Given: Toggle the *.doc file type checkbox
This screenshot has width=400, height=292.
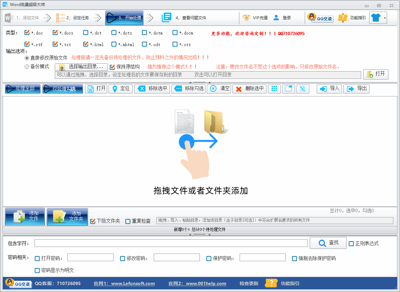Looking at the screenshot, I should (x=27, y=33).
